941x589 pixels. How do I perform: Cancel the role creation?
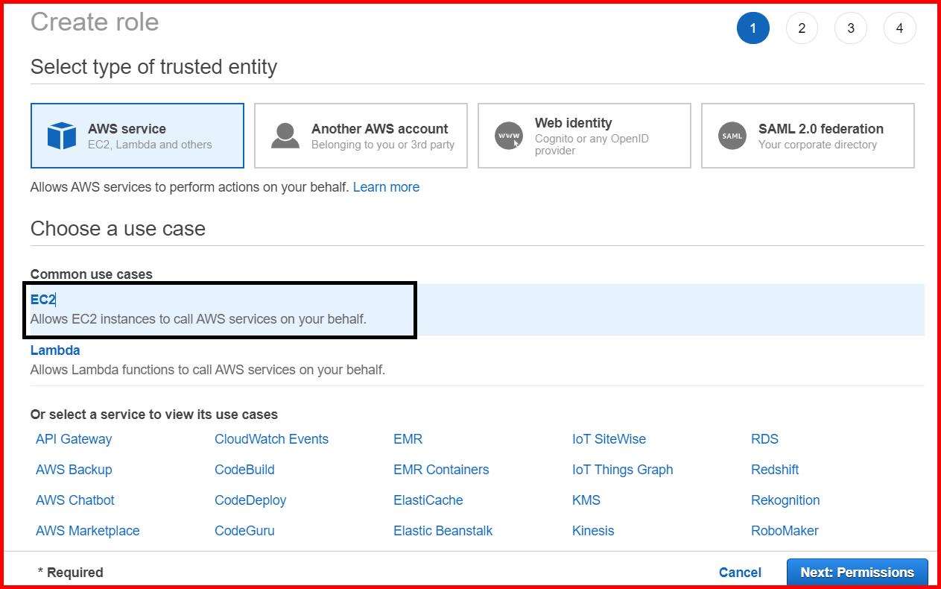[x=739, y=572]
